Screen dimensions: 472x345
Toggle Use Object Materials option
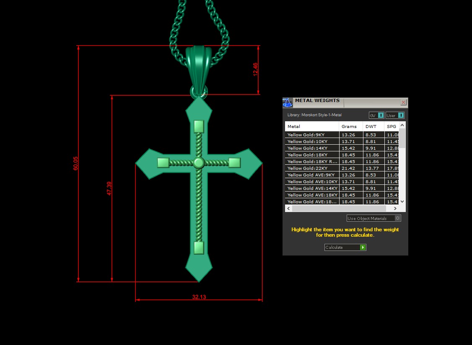[374, 218]
